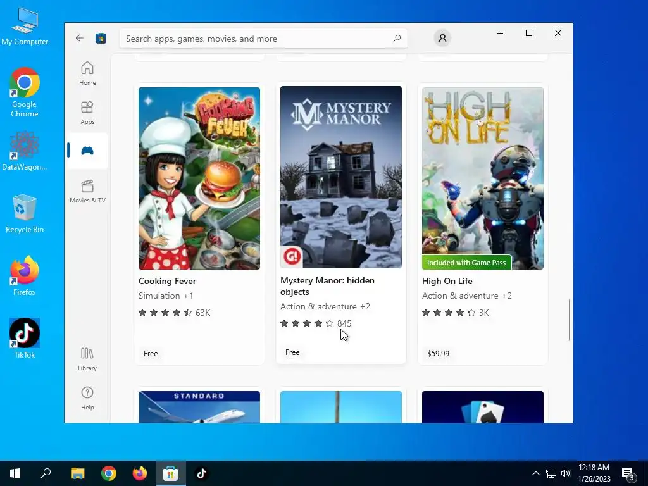Click the network tray icon

tap(551, 473)
